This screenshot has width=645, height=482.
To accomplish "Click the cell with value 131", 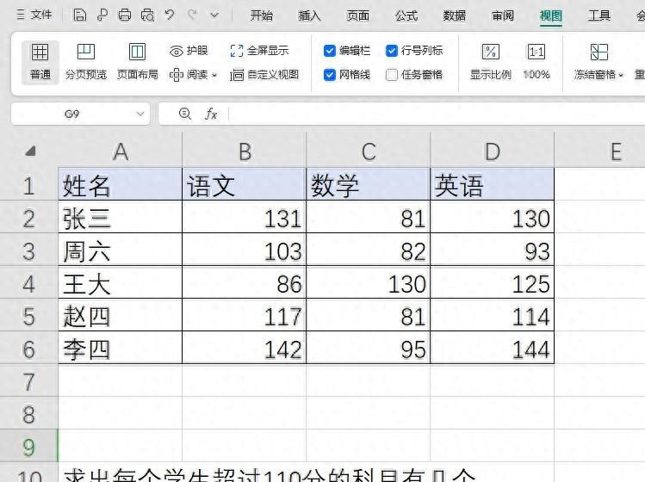I will pyautogui.click(x=245, y=217).
